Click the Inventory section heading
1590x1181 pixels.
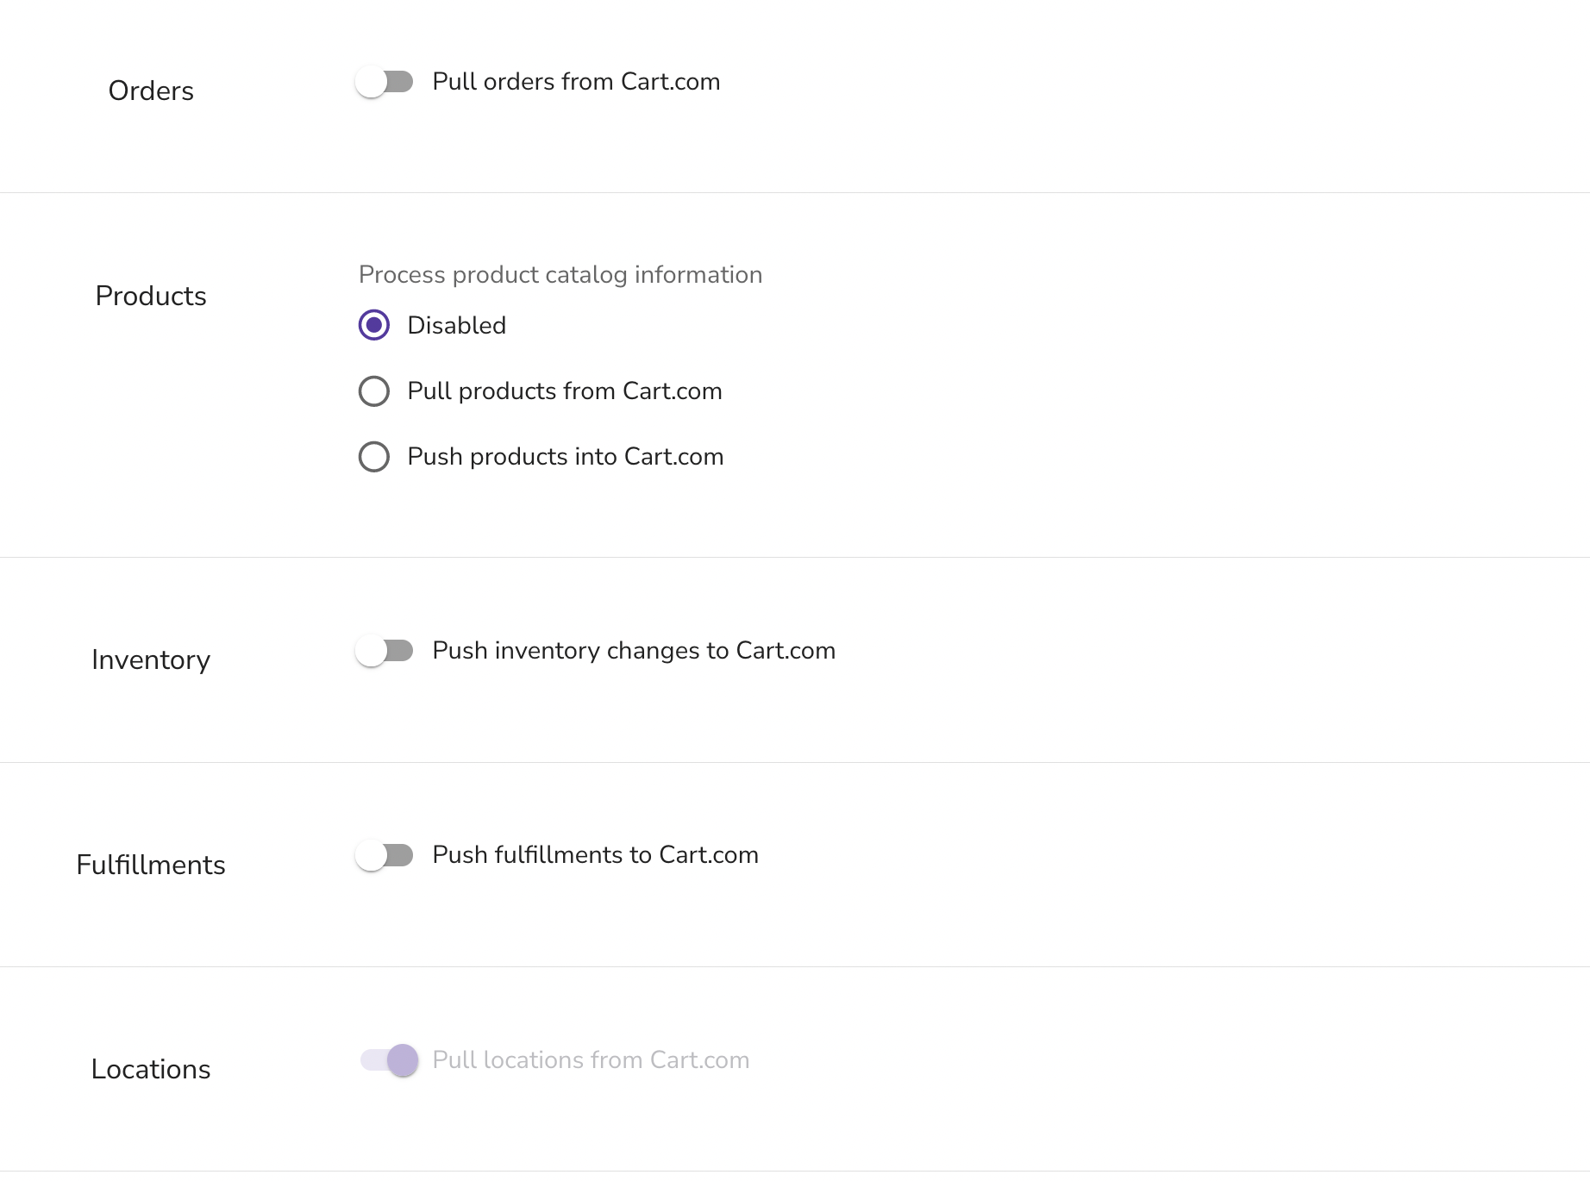(x=151, y=660)
